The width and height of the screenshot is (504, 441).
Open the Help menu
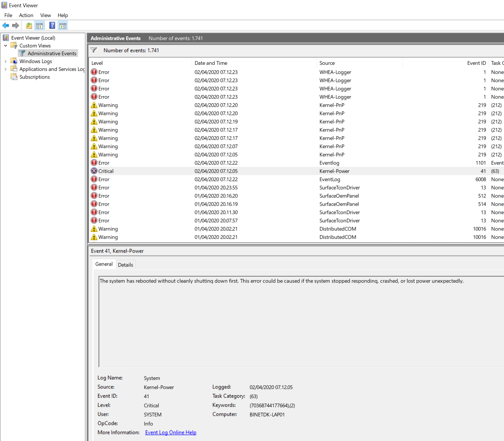tap(63, 15)
